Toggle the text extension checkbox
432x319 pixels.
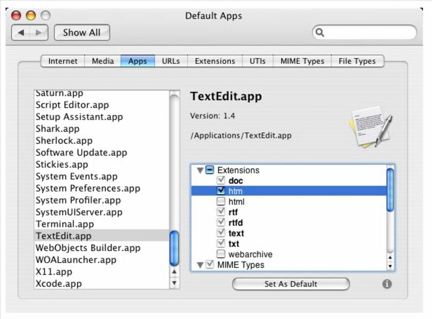221,233
